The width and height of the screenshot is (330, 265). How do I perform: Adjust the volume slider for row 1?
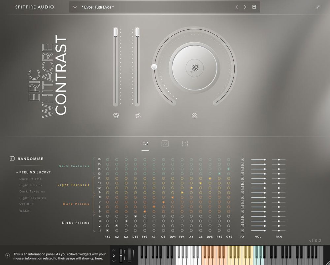tap(258, 231)
